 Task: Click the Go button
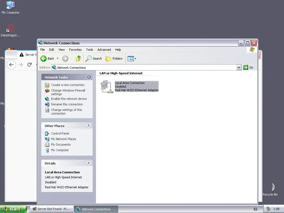coord(248,67)
